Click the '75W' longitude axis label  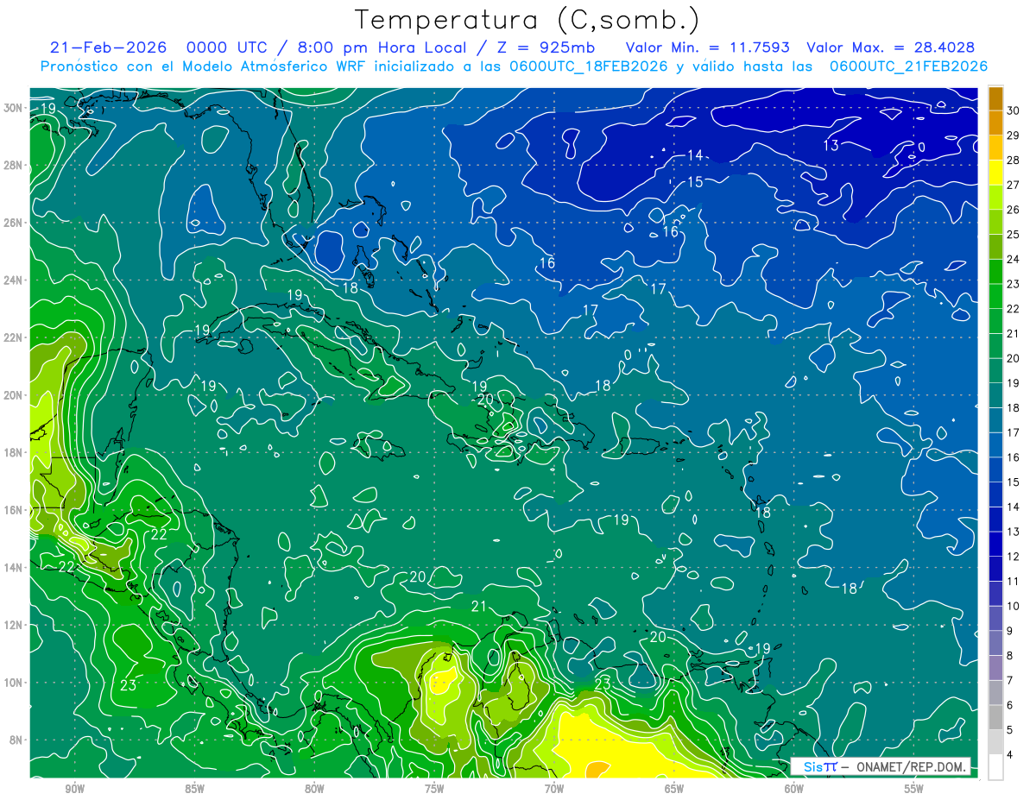434,789
